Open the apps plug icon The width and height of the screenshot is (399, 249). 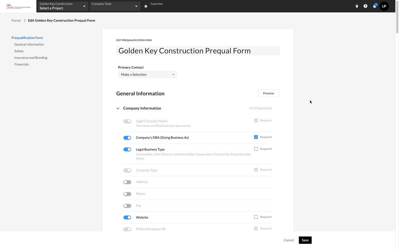pyautogui.click(x=357, y=6)
